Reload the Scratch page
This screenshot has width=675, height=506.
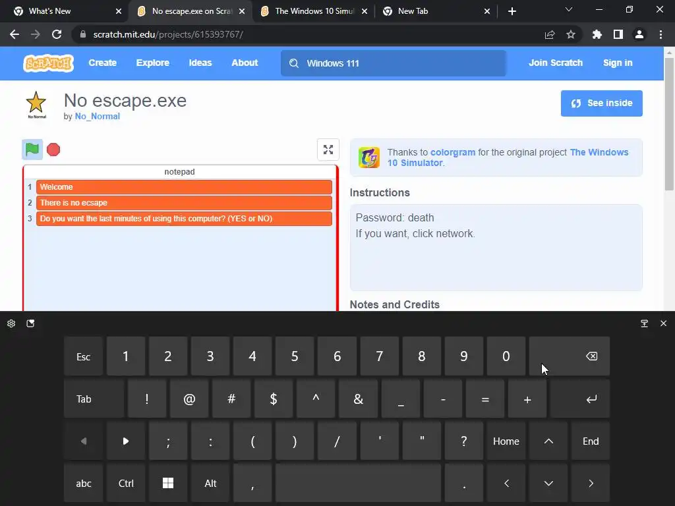tap(57, 34)
